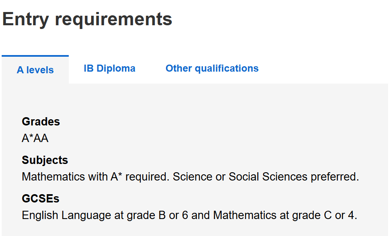Click the GCSEs label
This screenshot has width=391, height=236.
click(41, 199)
